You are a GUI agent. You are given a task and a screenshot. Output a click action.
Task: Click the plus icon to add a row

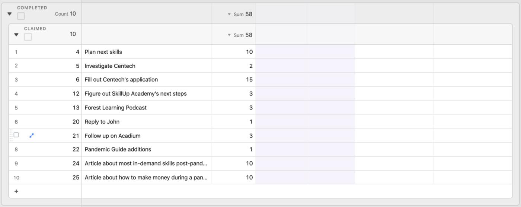coord(16,191)
